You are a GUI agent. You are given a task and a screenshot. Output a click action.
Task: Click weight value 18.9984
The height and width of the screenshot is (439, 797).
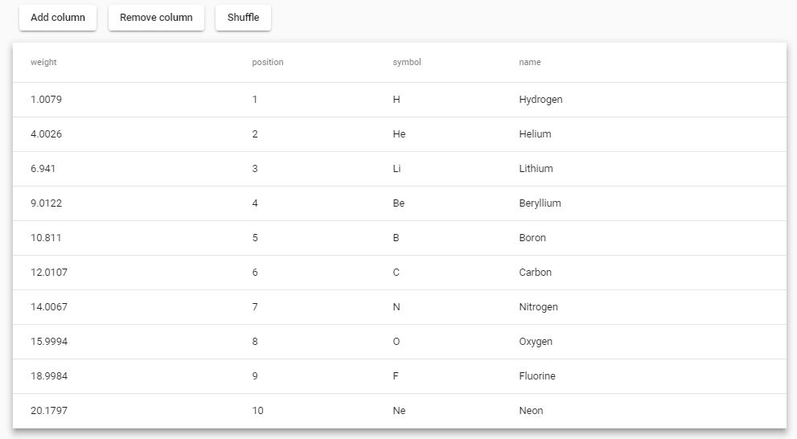49,376
